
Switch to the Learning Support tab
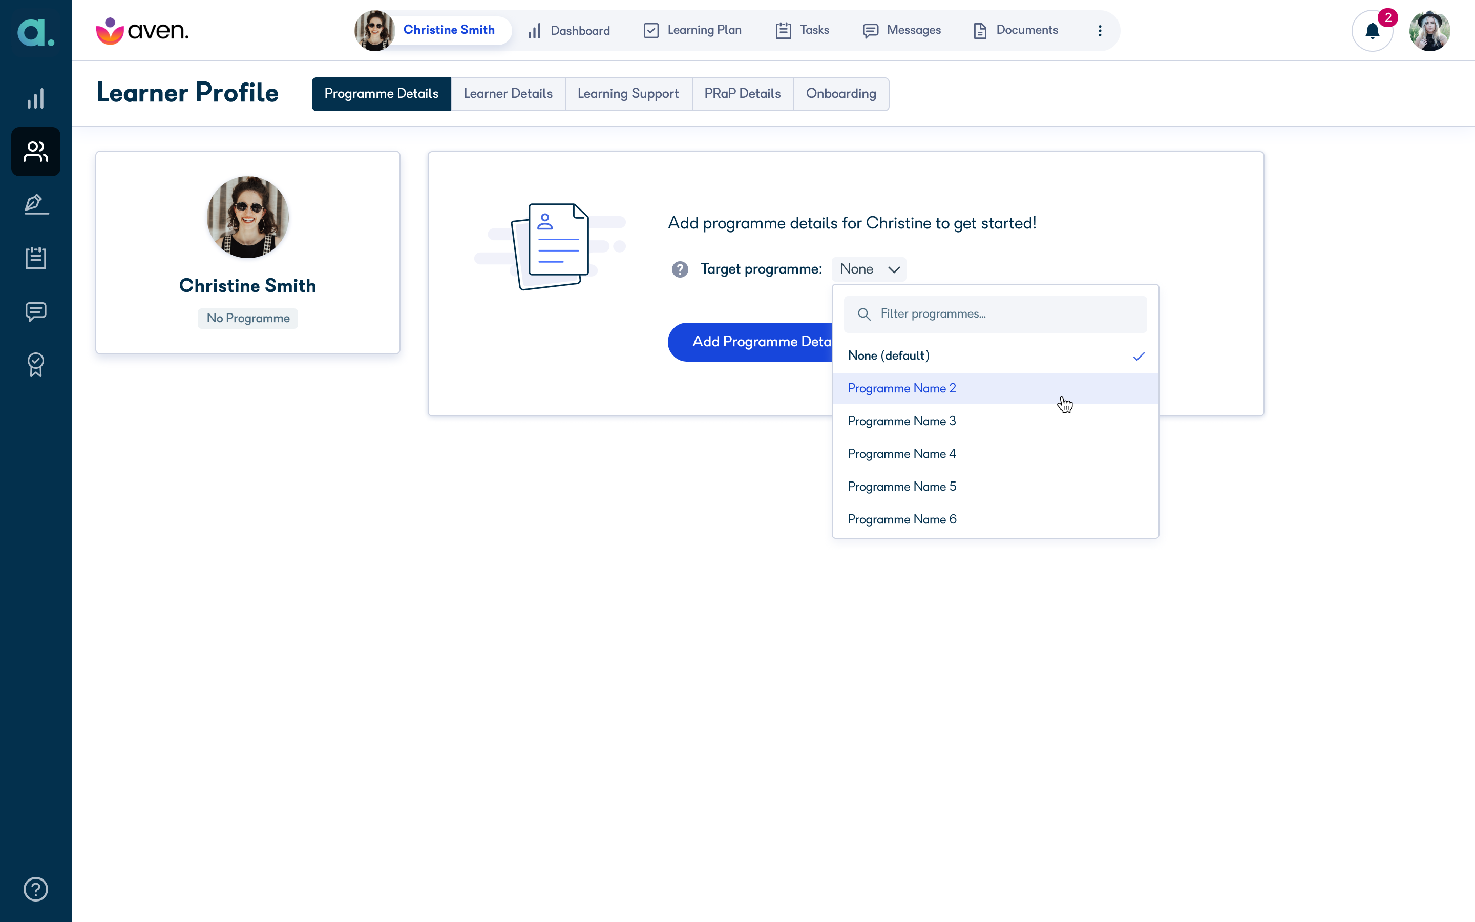(x=628, y=94)
